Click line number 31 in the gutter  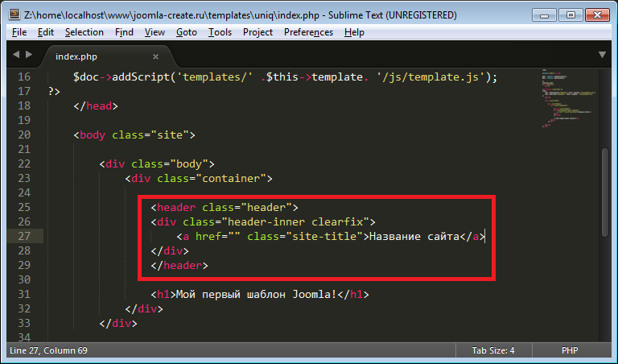pos(23,295)
